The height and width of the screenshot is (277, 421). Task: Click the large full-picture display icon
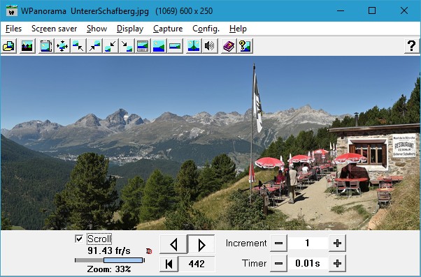(x=159, y=46)
